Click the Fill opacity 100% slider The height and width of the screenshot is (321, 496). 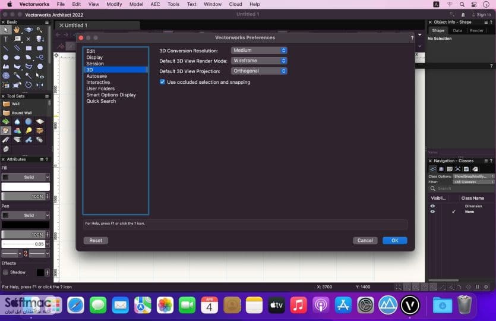[23, 197]
